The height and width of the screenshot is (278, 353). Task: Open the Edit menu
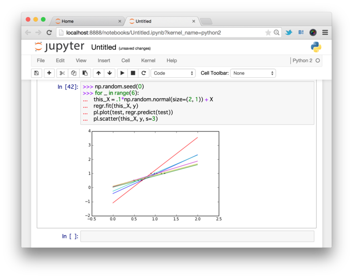point(60,60)
